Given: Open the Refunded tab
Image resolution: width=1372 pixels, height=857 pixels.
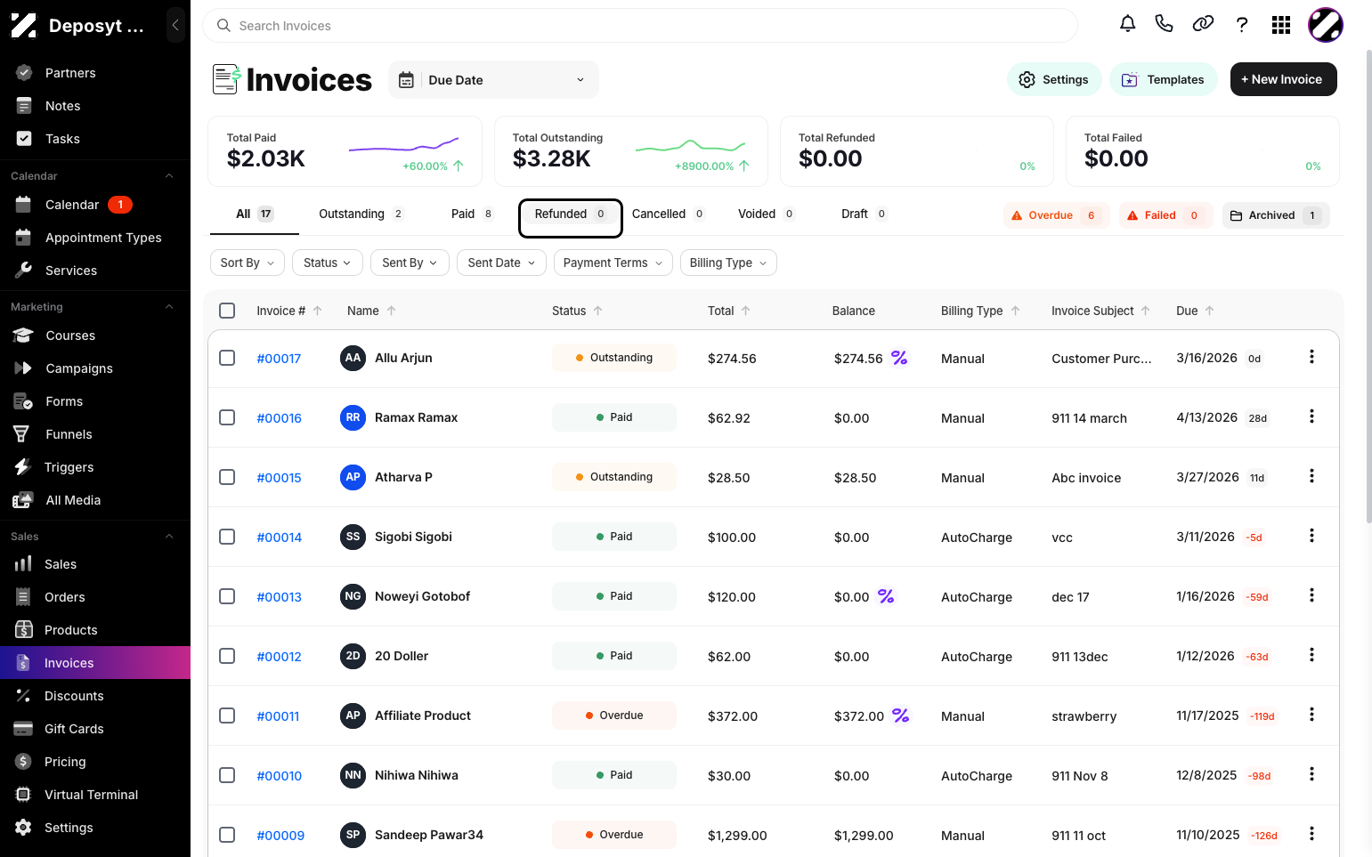Looking at the screenshot, I should (x=570, y=214).
